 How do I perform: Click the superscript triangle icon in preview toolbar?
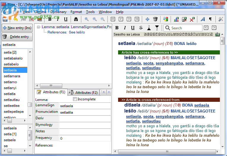(149, 28)
